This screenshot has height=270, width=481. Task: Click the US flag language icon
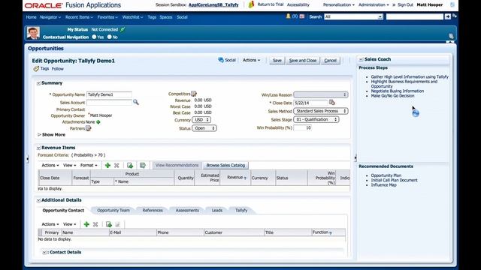[302, 16]
